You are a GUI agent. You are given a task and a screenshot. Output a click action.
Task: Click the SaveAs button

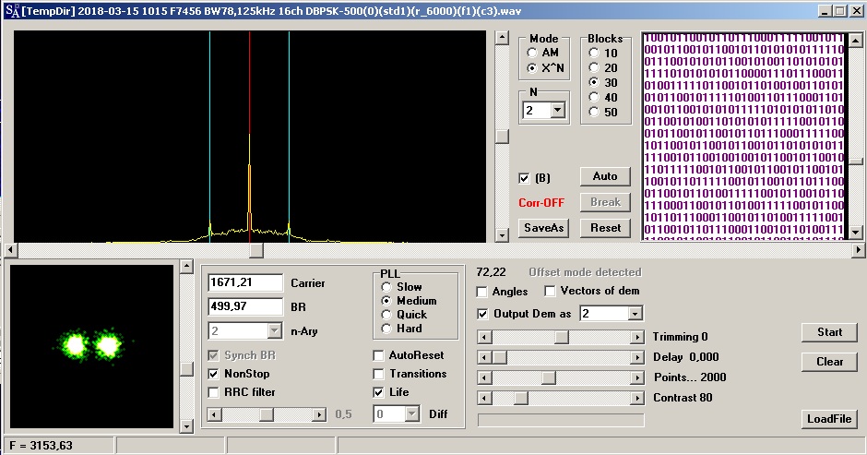543,227
